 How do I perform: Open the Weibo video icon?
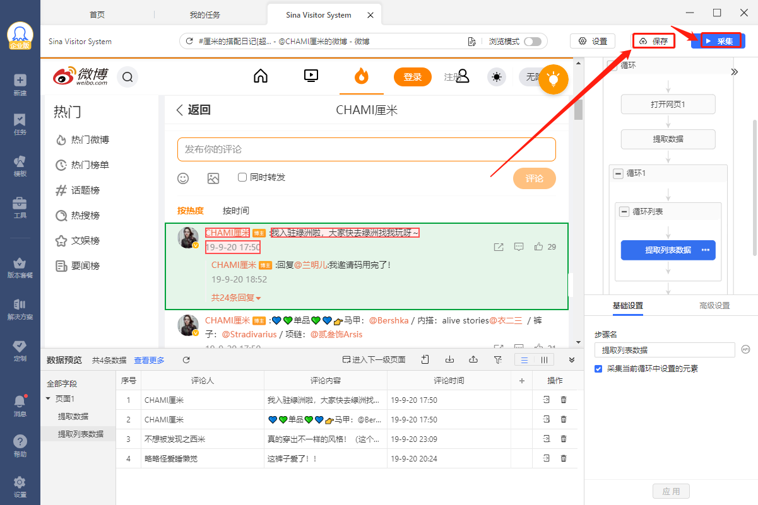click(311, 76)
